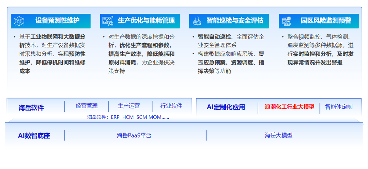Click the cube icon beside 设备预测性维护

(19, 21)
